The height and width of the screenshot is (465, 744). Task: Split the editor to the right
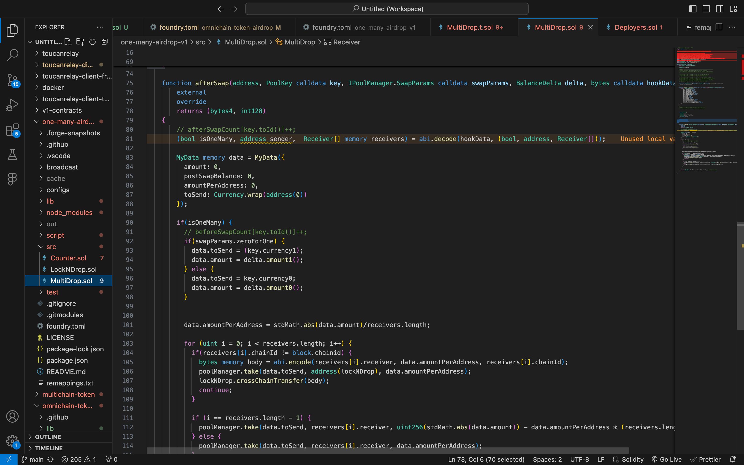719,27
